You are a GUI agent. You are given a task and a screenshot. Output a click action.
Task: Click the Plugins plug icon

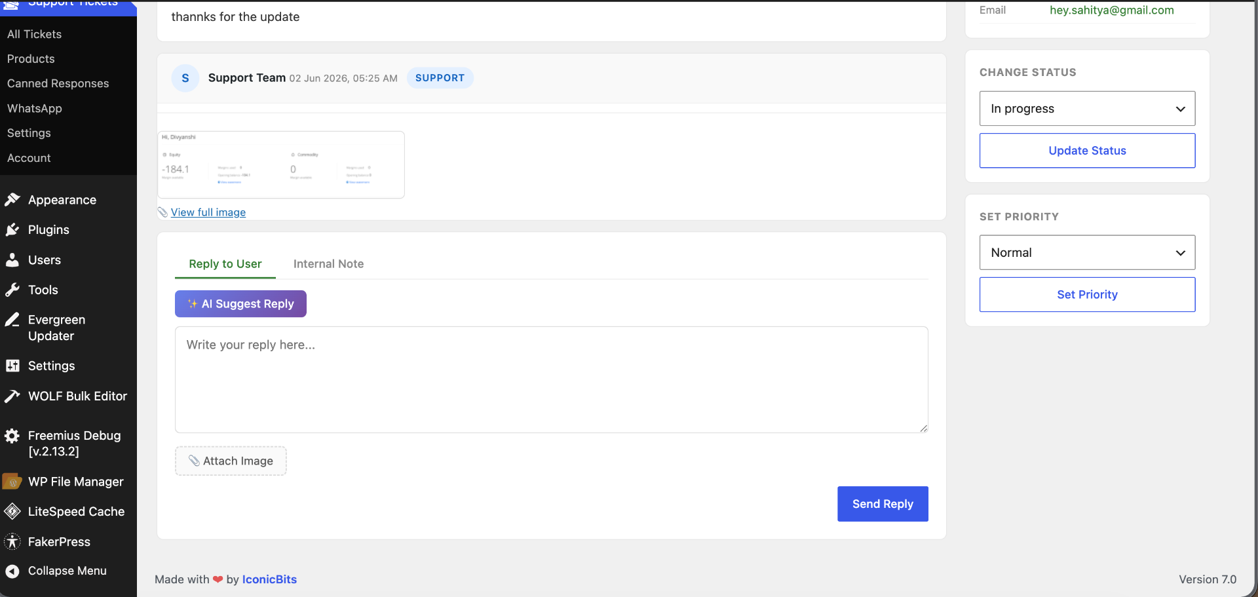point(12,230)
